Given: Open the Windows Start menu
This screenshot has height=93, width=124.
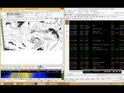Looking at the screenshot, I should (x=2, y=84).
